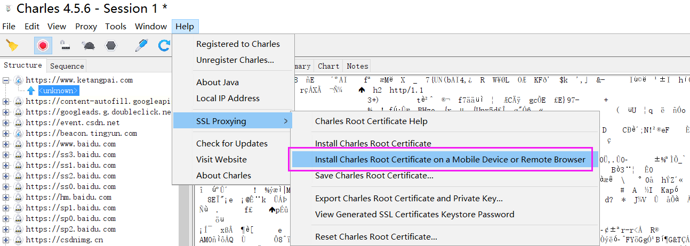Open the Edit menu
Image resolution: width=690 pixels, height=246 pixels.
(x=32, y=26)
